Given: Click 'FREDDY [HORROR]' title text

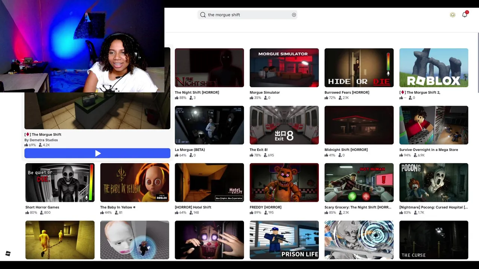Looking at the screenshot, I should click(265, 207).
